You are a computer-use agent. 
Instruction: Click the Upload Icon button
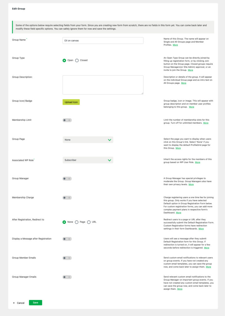pyautogui.click(x=71, y=102)
